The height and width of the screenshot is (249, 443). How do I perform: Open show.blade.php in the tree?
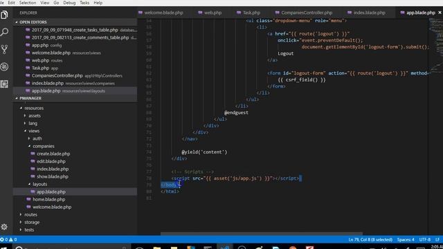tap(53, 177)
